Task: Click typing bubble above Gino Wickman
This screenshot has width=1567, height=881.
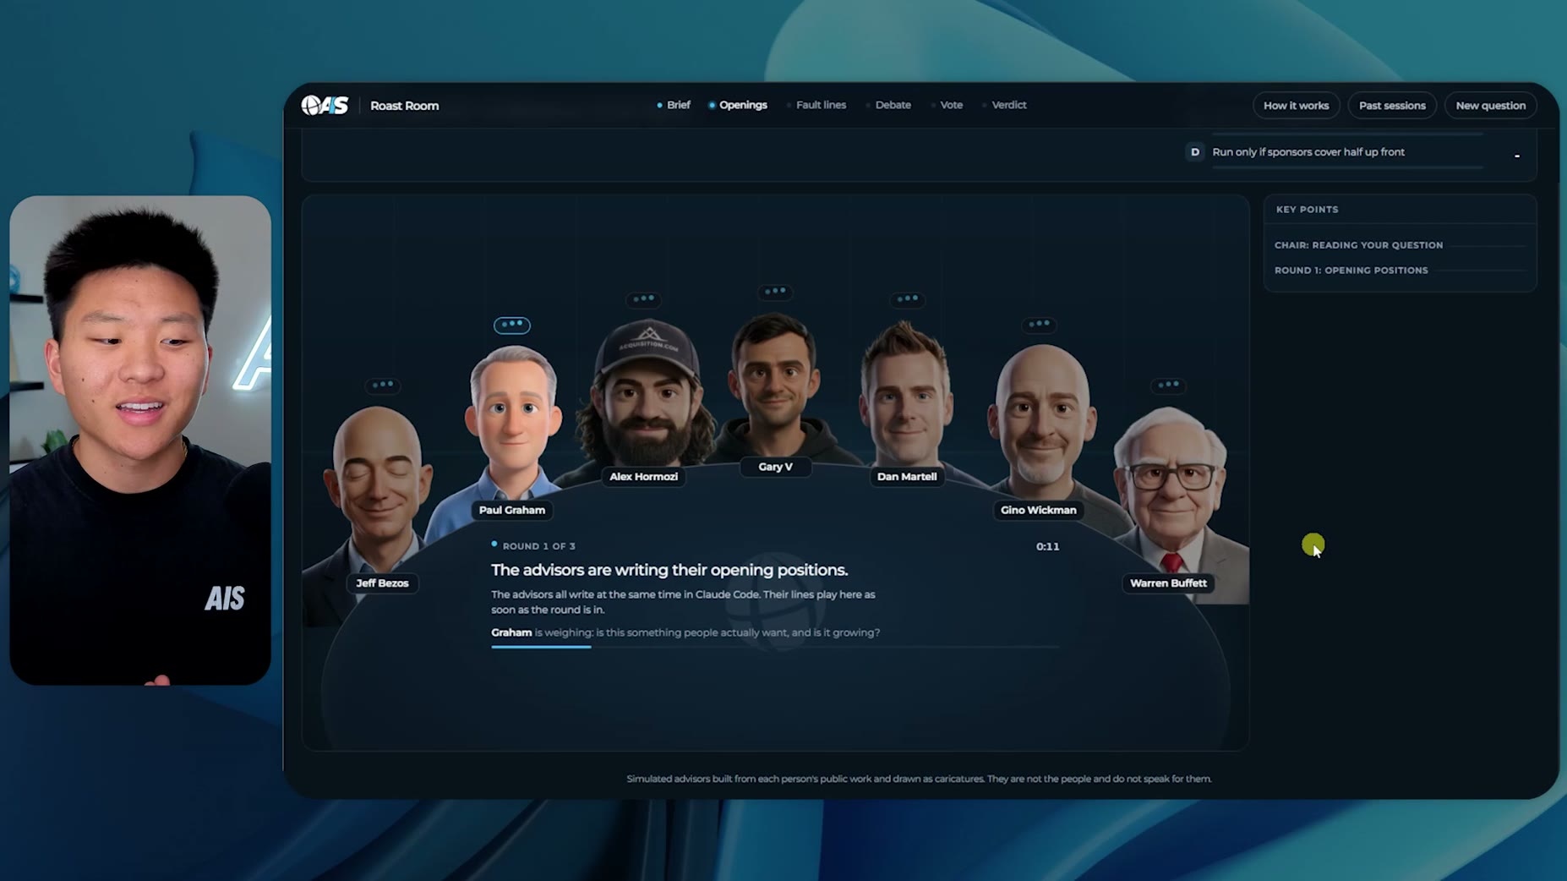Action: [x=1039, y=324]
